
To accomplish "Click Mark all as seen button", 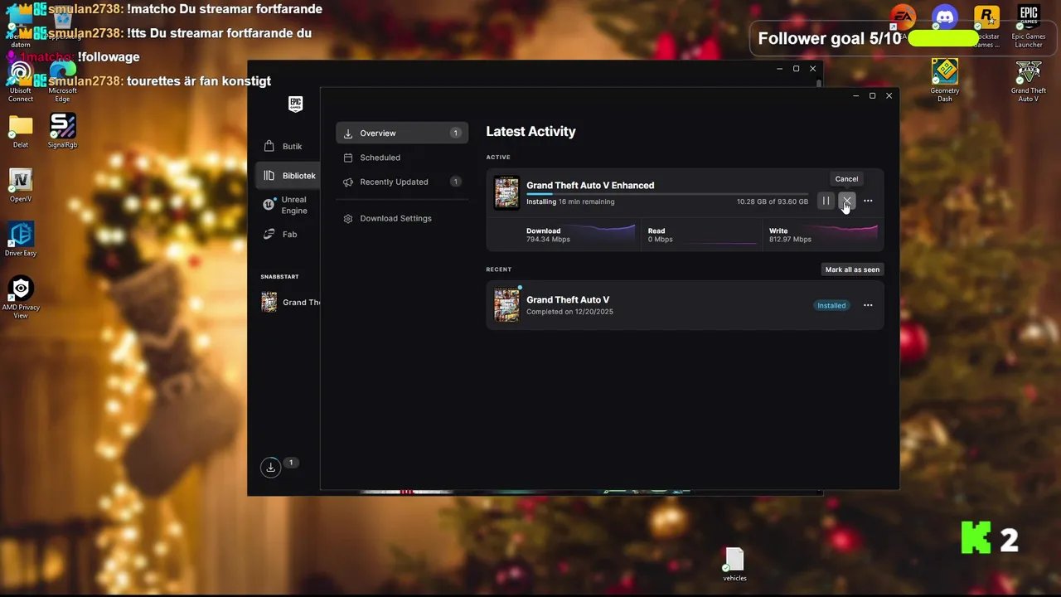I will pos(852,269).
